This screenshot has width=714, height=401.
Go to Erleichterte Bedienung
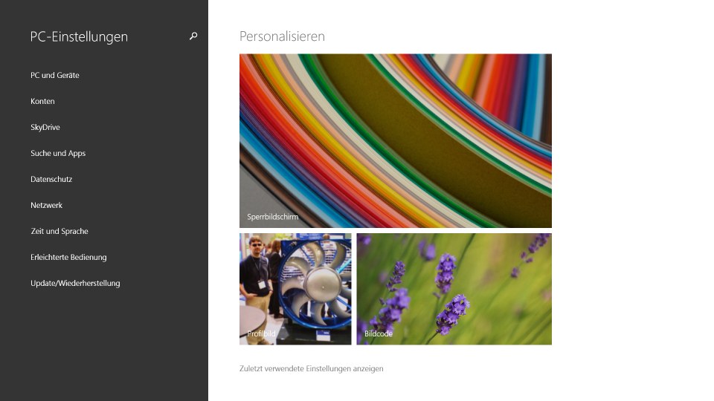tap(68, 258)
